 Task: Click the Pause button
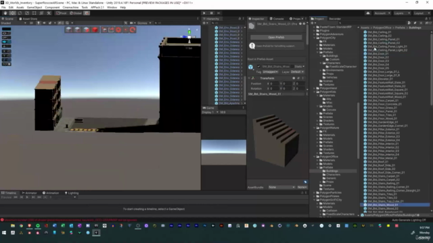point(211,13)
